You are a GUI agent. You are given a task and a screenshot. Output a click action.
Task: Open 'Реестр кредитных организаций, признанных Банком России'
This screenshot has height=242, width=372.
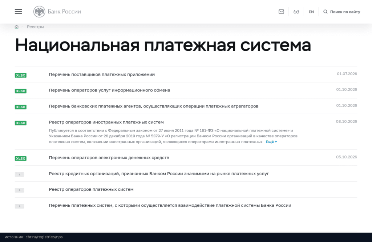pyautogui.click(x=159, y=174)
